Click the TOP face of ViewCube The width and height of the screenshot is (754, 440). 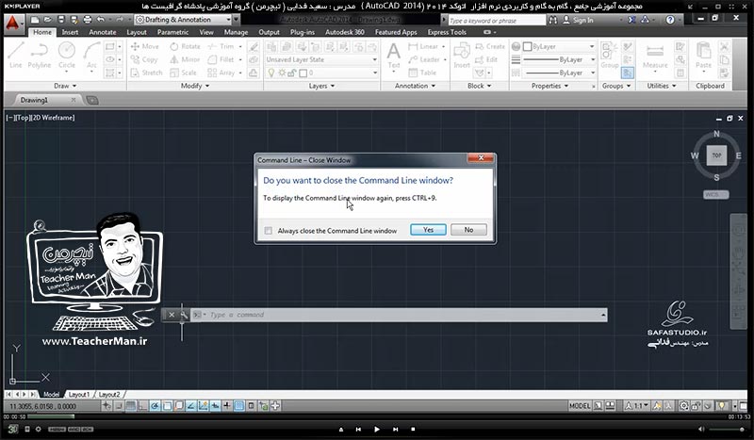tap(716, 155)
